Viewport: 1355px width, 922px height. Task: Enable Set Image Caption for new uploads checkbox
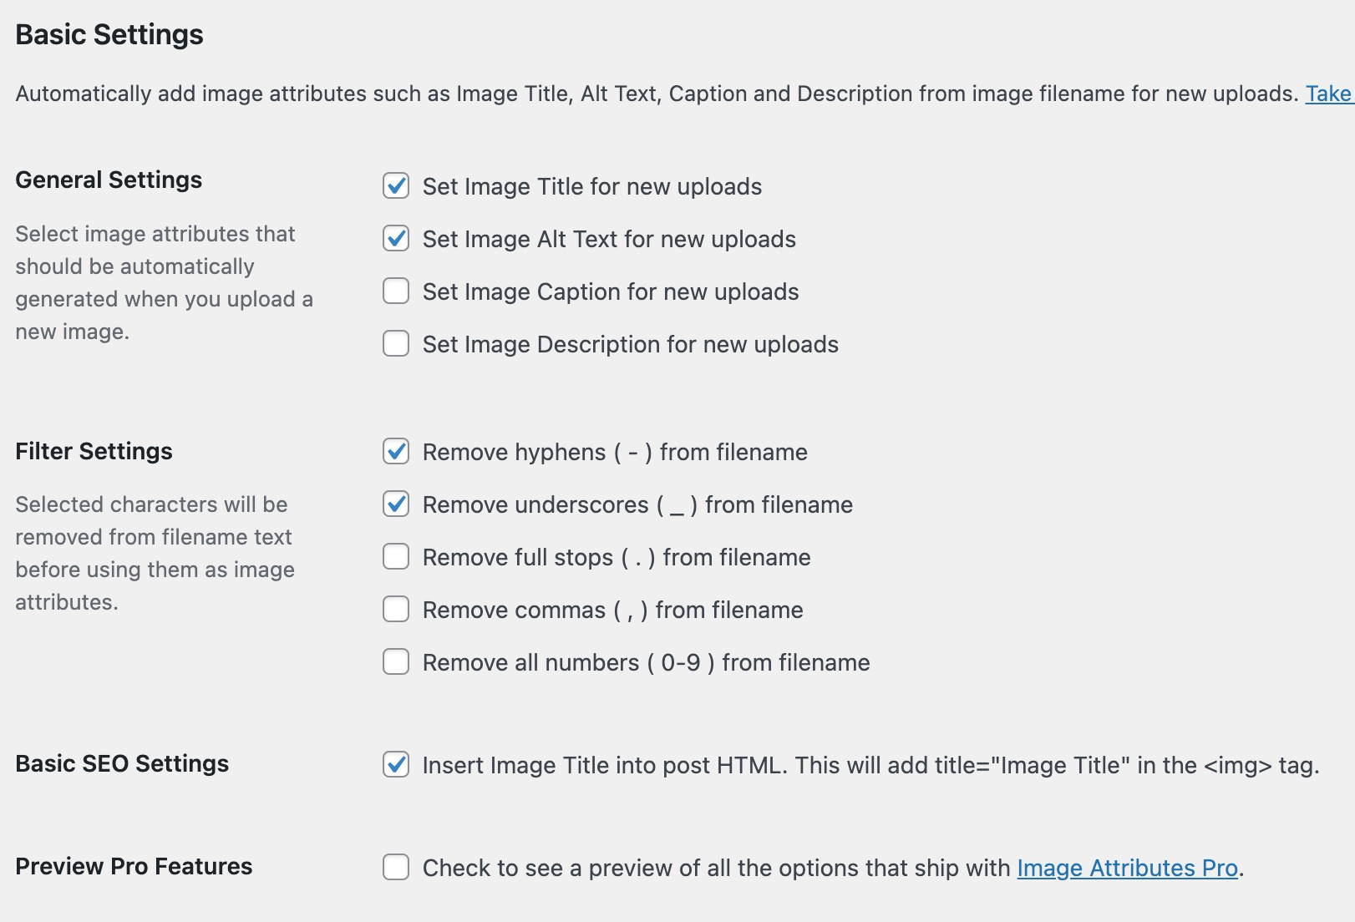[396, 291]
